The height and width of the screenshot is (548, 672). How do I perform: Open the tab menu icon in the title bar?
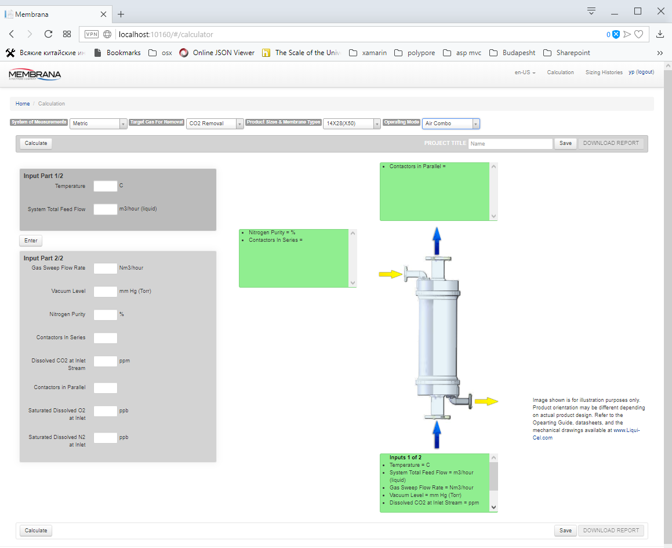(591, 11)
